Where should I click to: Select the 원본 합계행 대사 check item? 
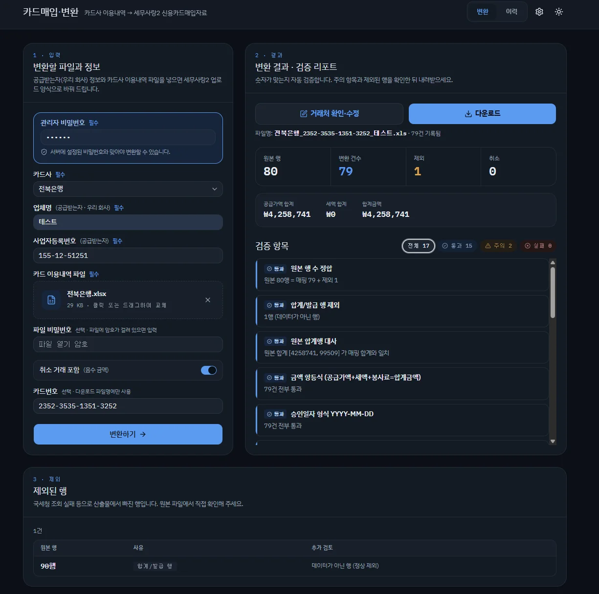coord(402,347)
